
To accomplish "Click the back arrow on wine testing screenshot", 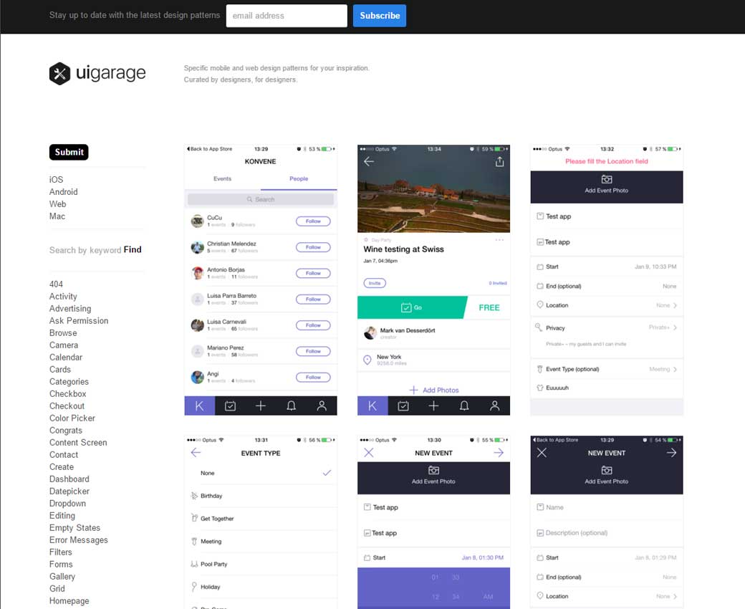I will coord(369,162).
